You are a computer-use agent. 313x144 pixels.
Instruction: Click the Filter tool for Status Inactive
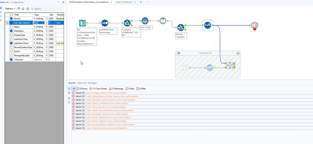(181, 28)
